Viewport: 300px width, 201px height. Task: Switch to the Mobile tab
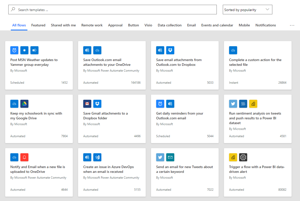(244, 25)
